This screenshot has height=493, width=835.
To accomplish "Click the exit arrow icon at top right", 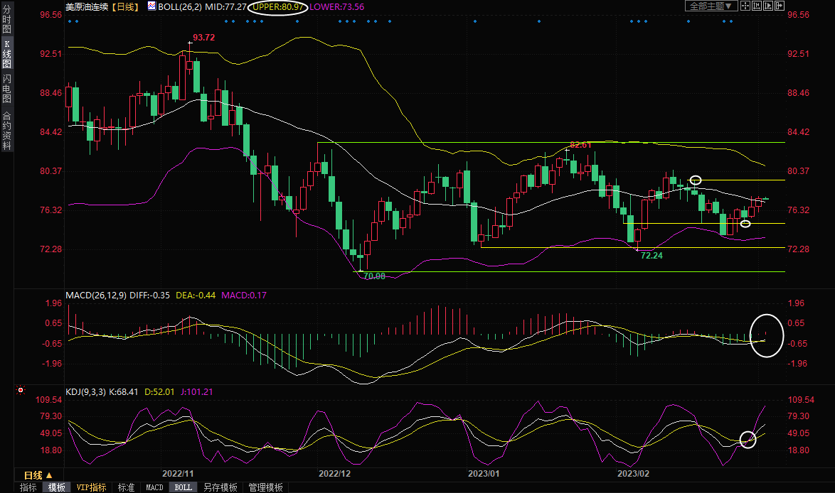I will click(x=778, y=6).
